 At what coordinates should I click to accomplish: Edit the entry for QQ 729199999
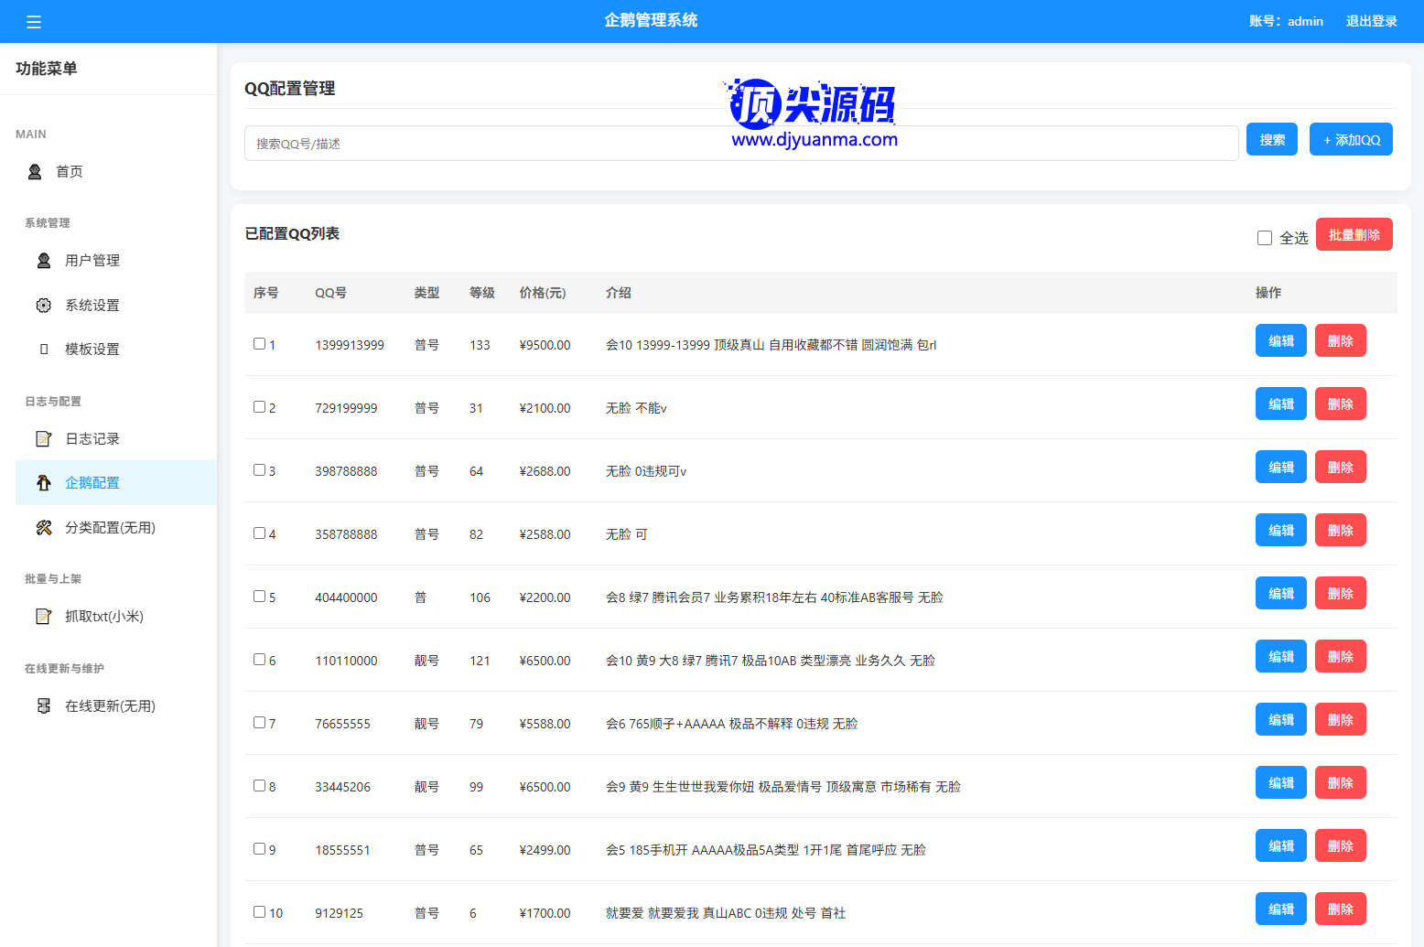pos(1280,404)
